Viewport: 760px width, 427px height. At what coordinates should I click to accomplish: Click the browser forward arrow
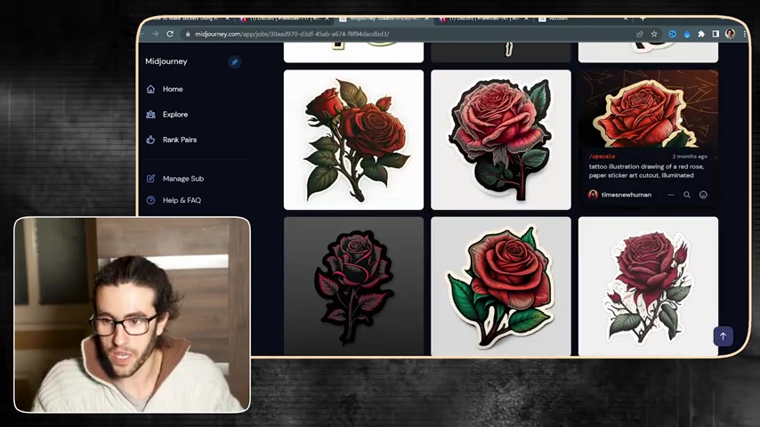(x=155, y=34)
